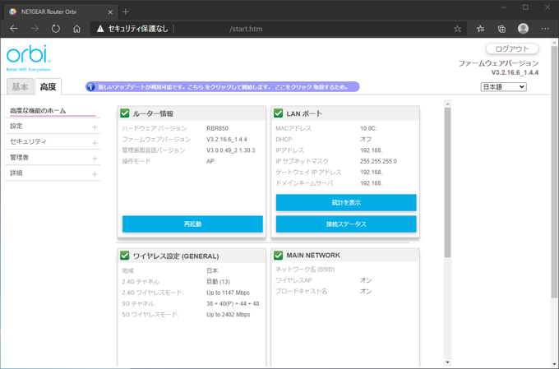Open 高度な機能のホーム in sidebar
Screen dimensions: 559x369
[38, 111]
